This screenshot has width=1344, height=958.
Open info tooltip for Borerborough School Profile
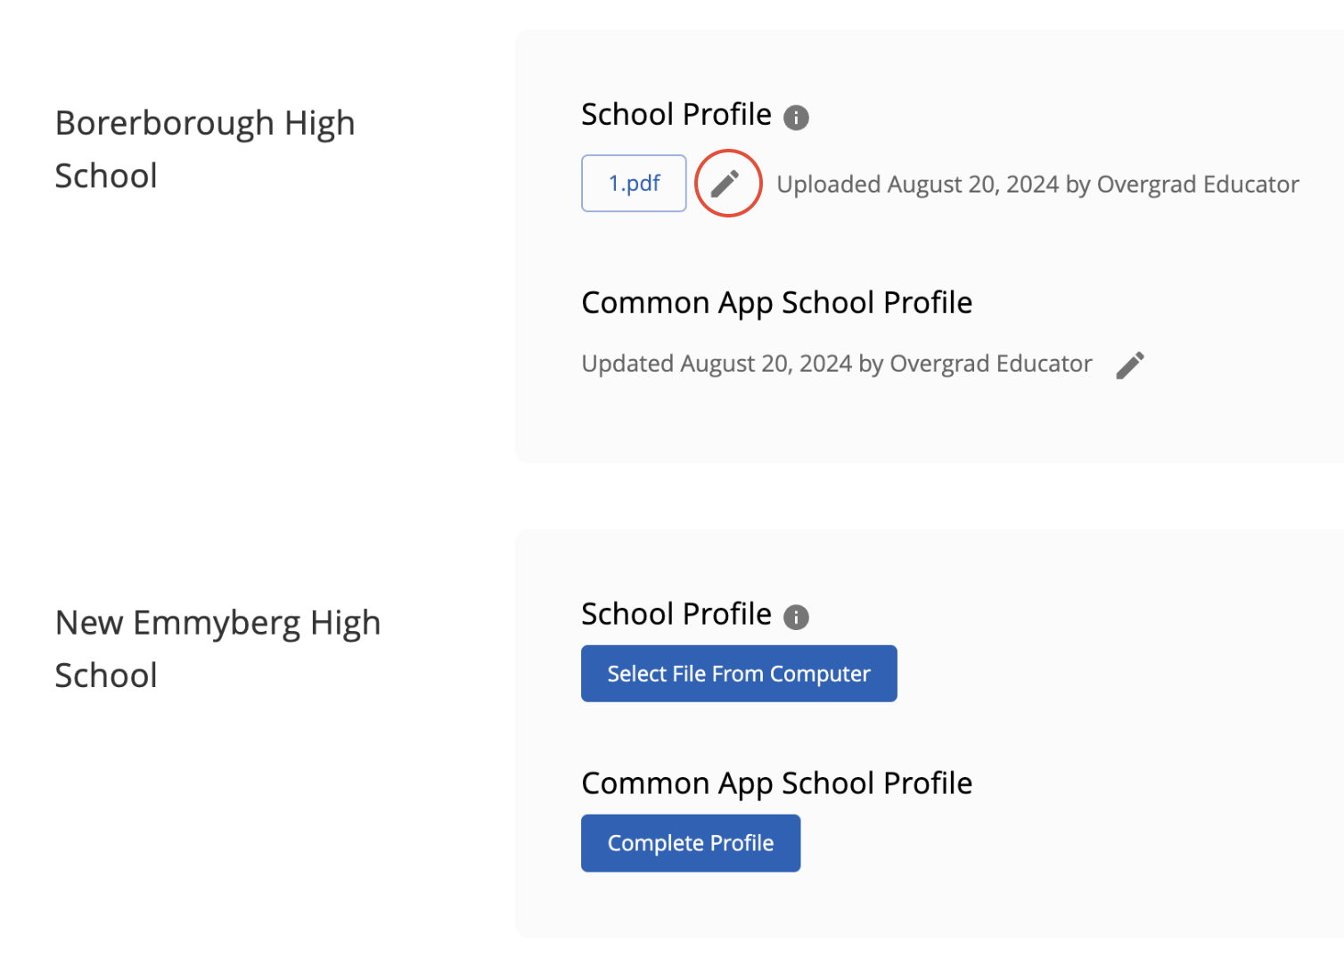click(x=796, y=118)
